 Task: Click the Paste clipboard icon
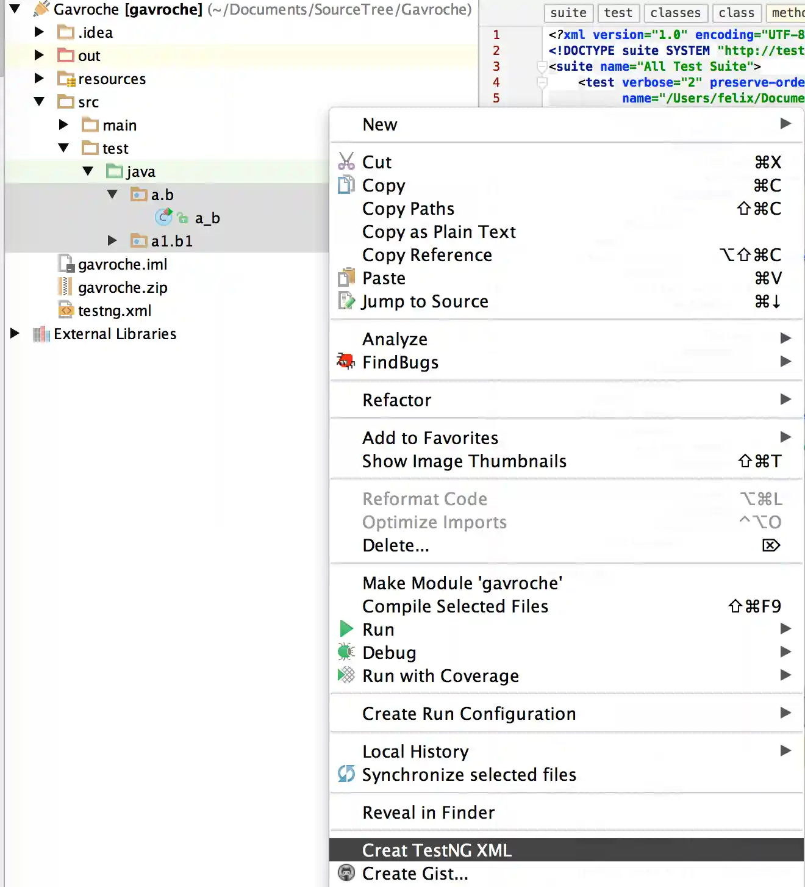(x=346, y=278)
